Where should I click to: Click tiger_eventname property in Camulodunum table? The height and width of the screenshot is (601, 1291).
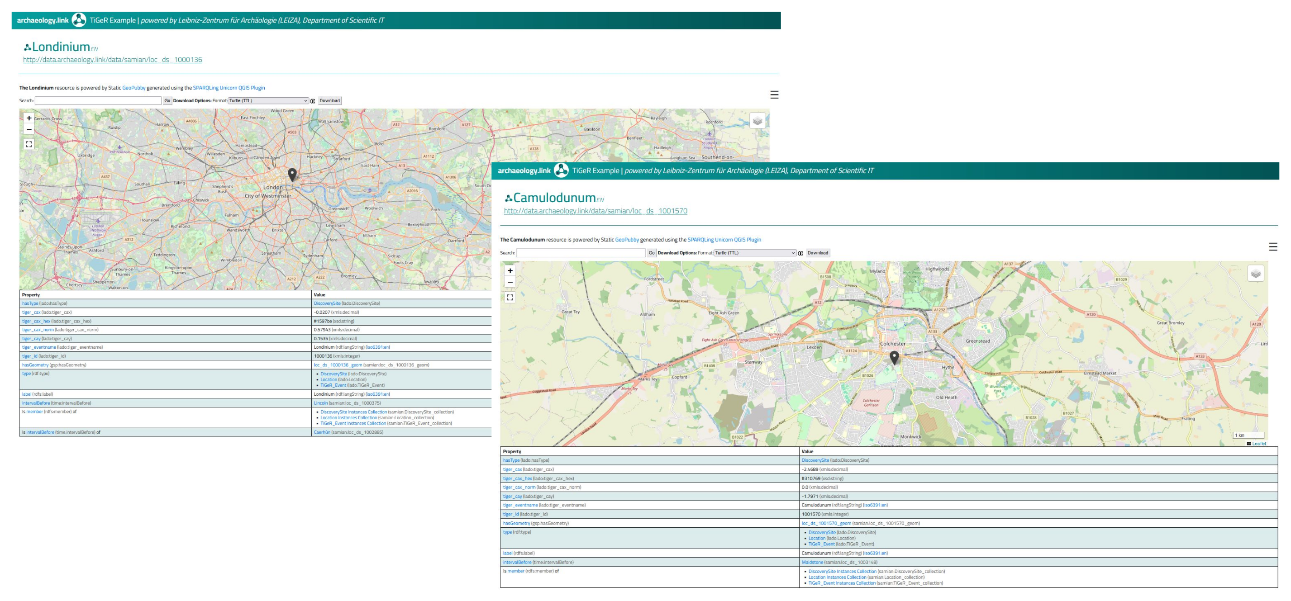pos(520,505)
